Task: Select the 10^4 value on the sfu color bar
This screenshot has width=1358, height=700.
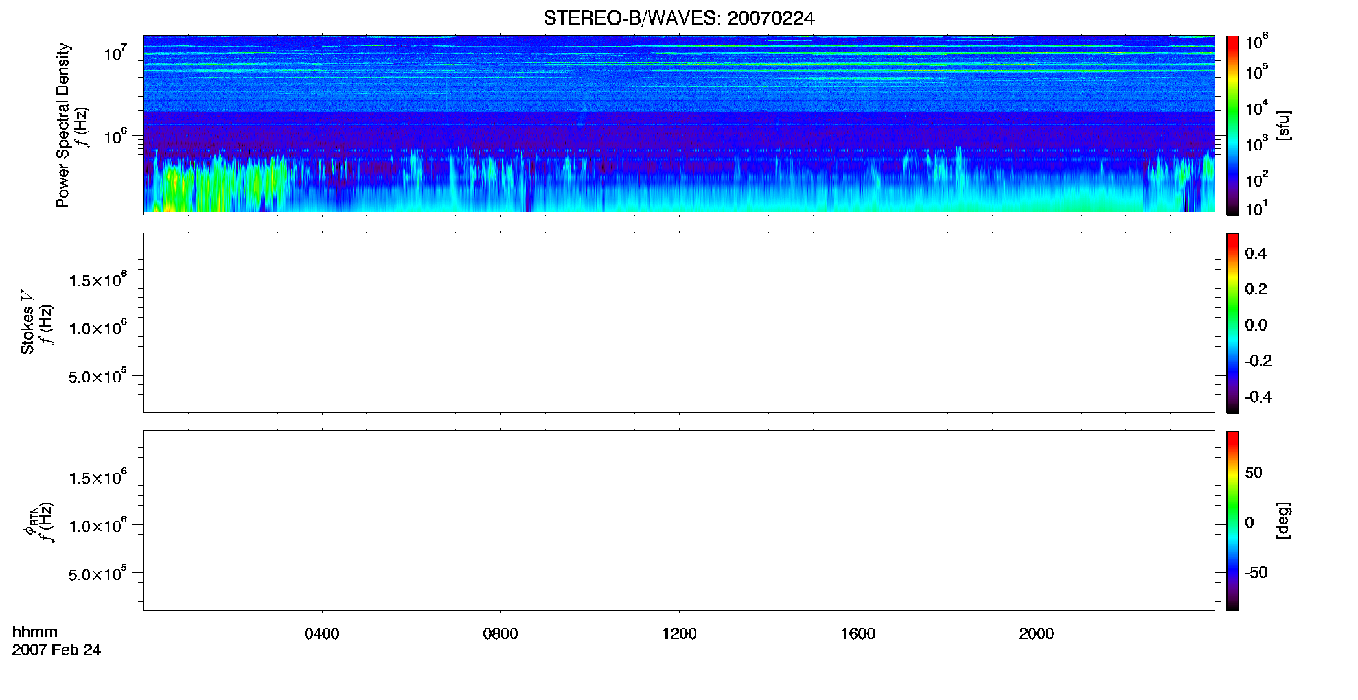Action: pyautogui.click(x=1257, y=108)
